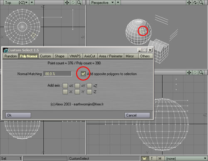Open the Top viewport render style dropdown arrow
This screenshot has height=161, width=208.
click(x=32, y=2)
